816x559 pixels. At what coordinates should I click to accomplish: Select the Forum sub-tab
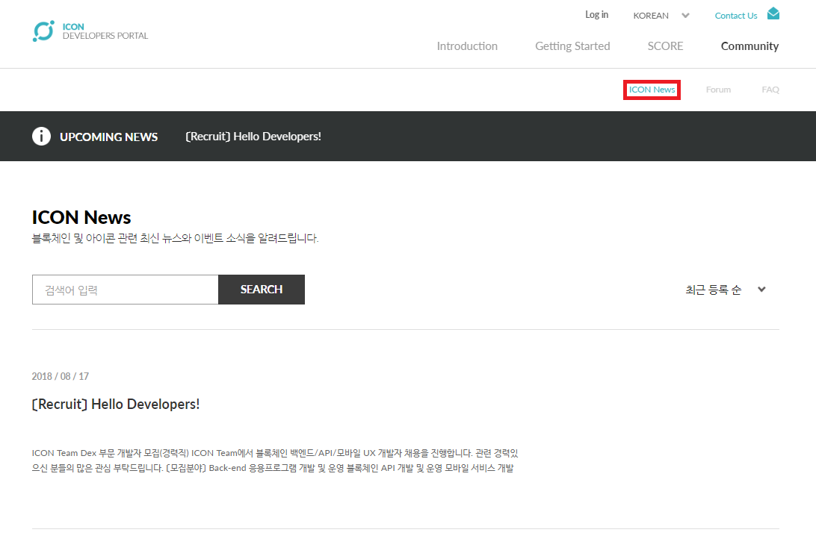(718, 90)
